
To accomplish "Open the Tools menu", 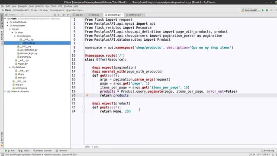I will click(x=54, y=6).
